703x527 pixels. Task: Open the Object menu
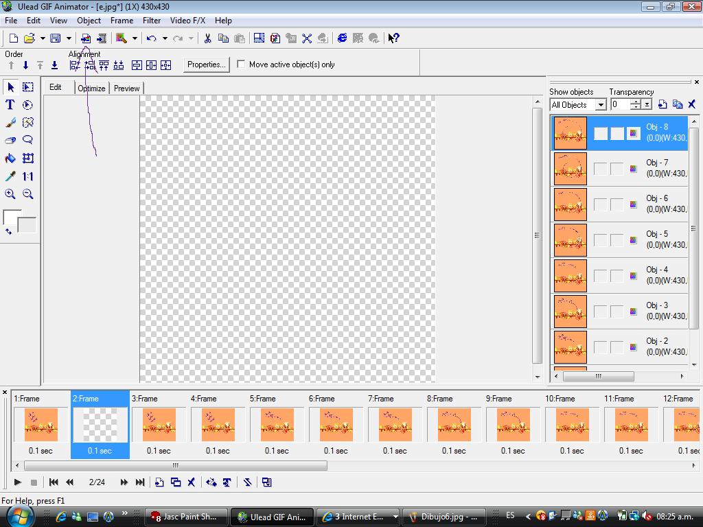89,21
